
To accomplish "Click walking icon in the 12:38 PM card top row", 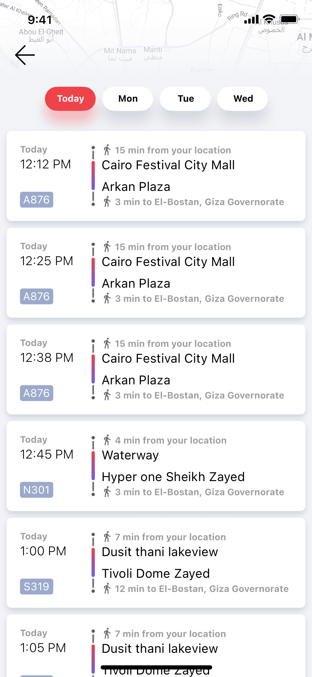I will coord(107,343).
